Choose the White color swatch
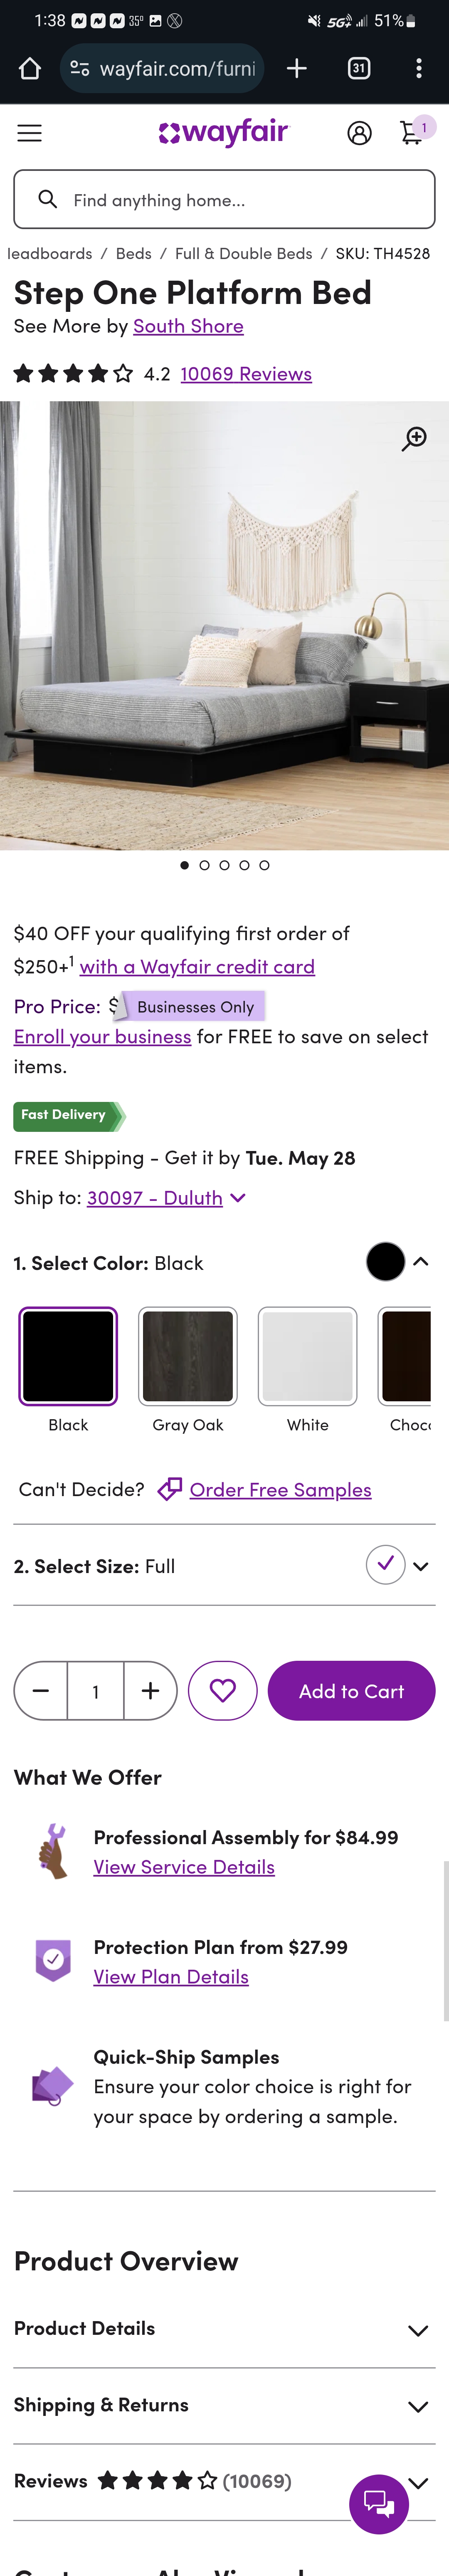Screen dimensions: 449x2576 coord(307,1356)
